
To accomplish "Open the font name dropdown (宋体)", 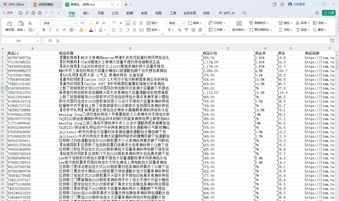I will pyautogui.click(x=76, y=23).
